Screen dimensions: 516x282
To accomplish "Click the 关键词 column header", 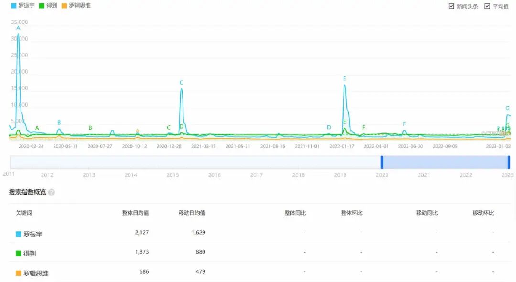I will tap(24, 213).
